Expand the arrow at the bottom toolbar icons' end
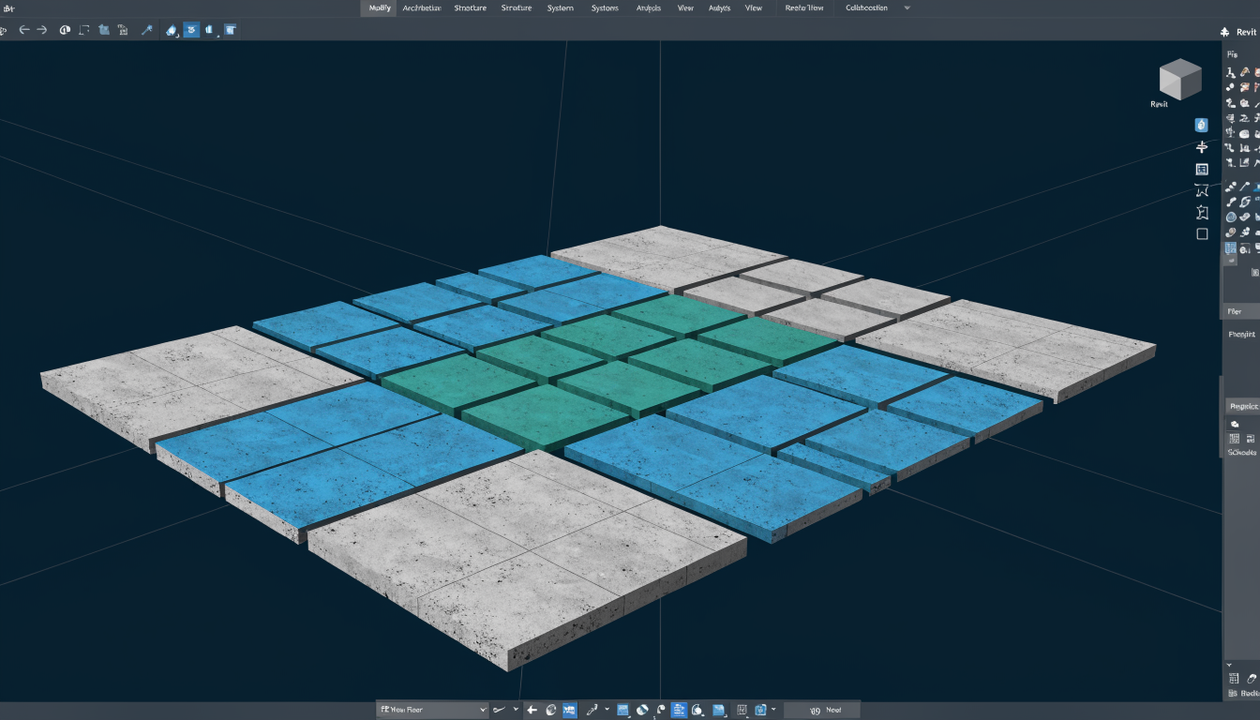Viewport: 1260px width, 720px height. [772, 711]
